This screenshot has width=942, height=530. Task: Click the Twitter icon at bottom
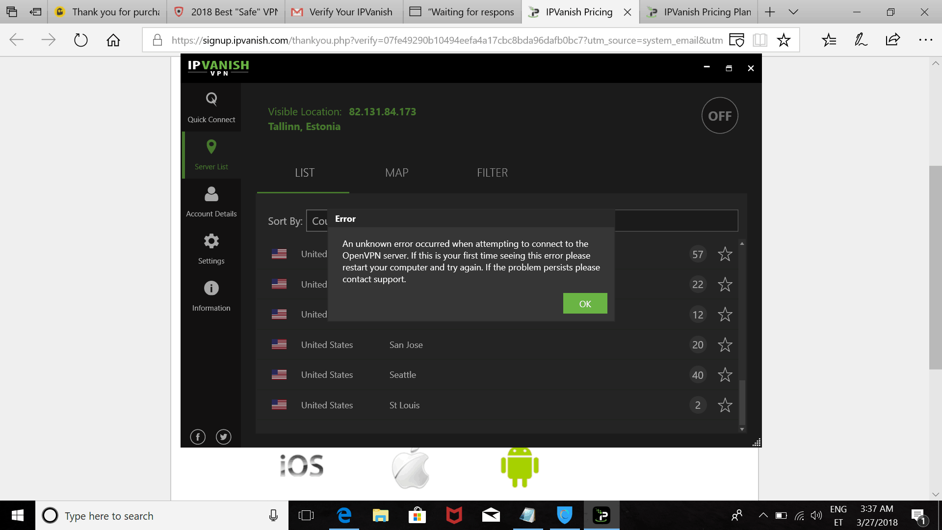pyautogui.click(x=223, y=435)
